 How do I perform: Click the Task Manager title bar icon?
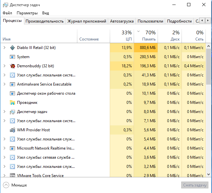coord(6,5)
